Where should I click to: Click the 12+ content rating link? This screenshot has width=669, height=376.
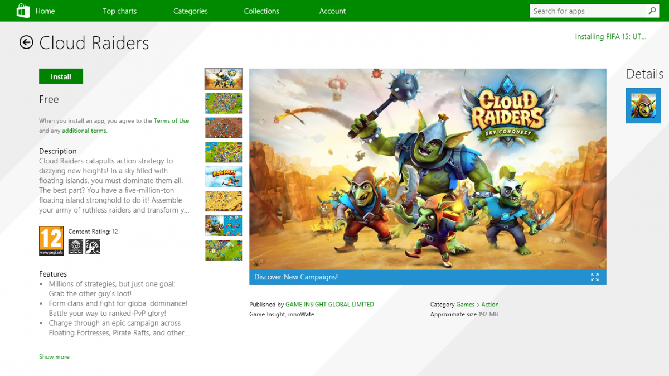click(117, 231)
